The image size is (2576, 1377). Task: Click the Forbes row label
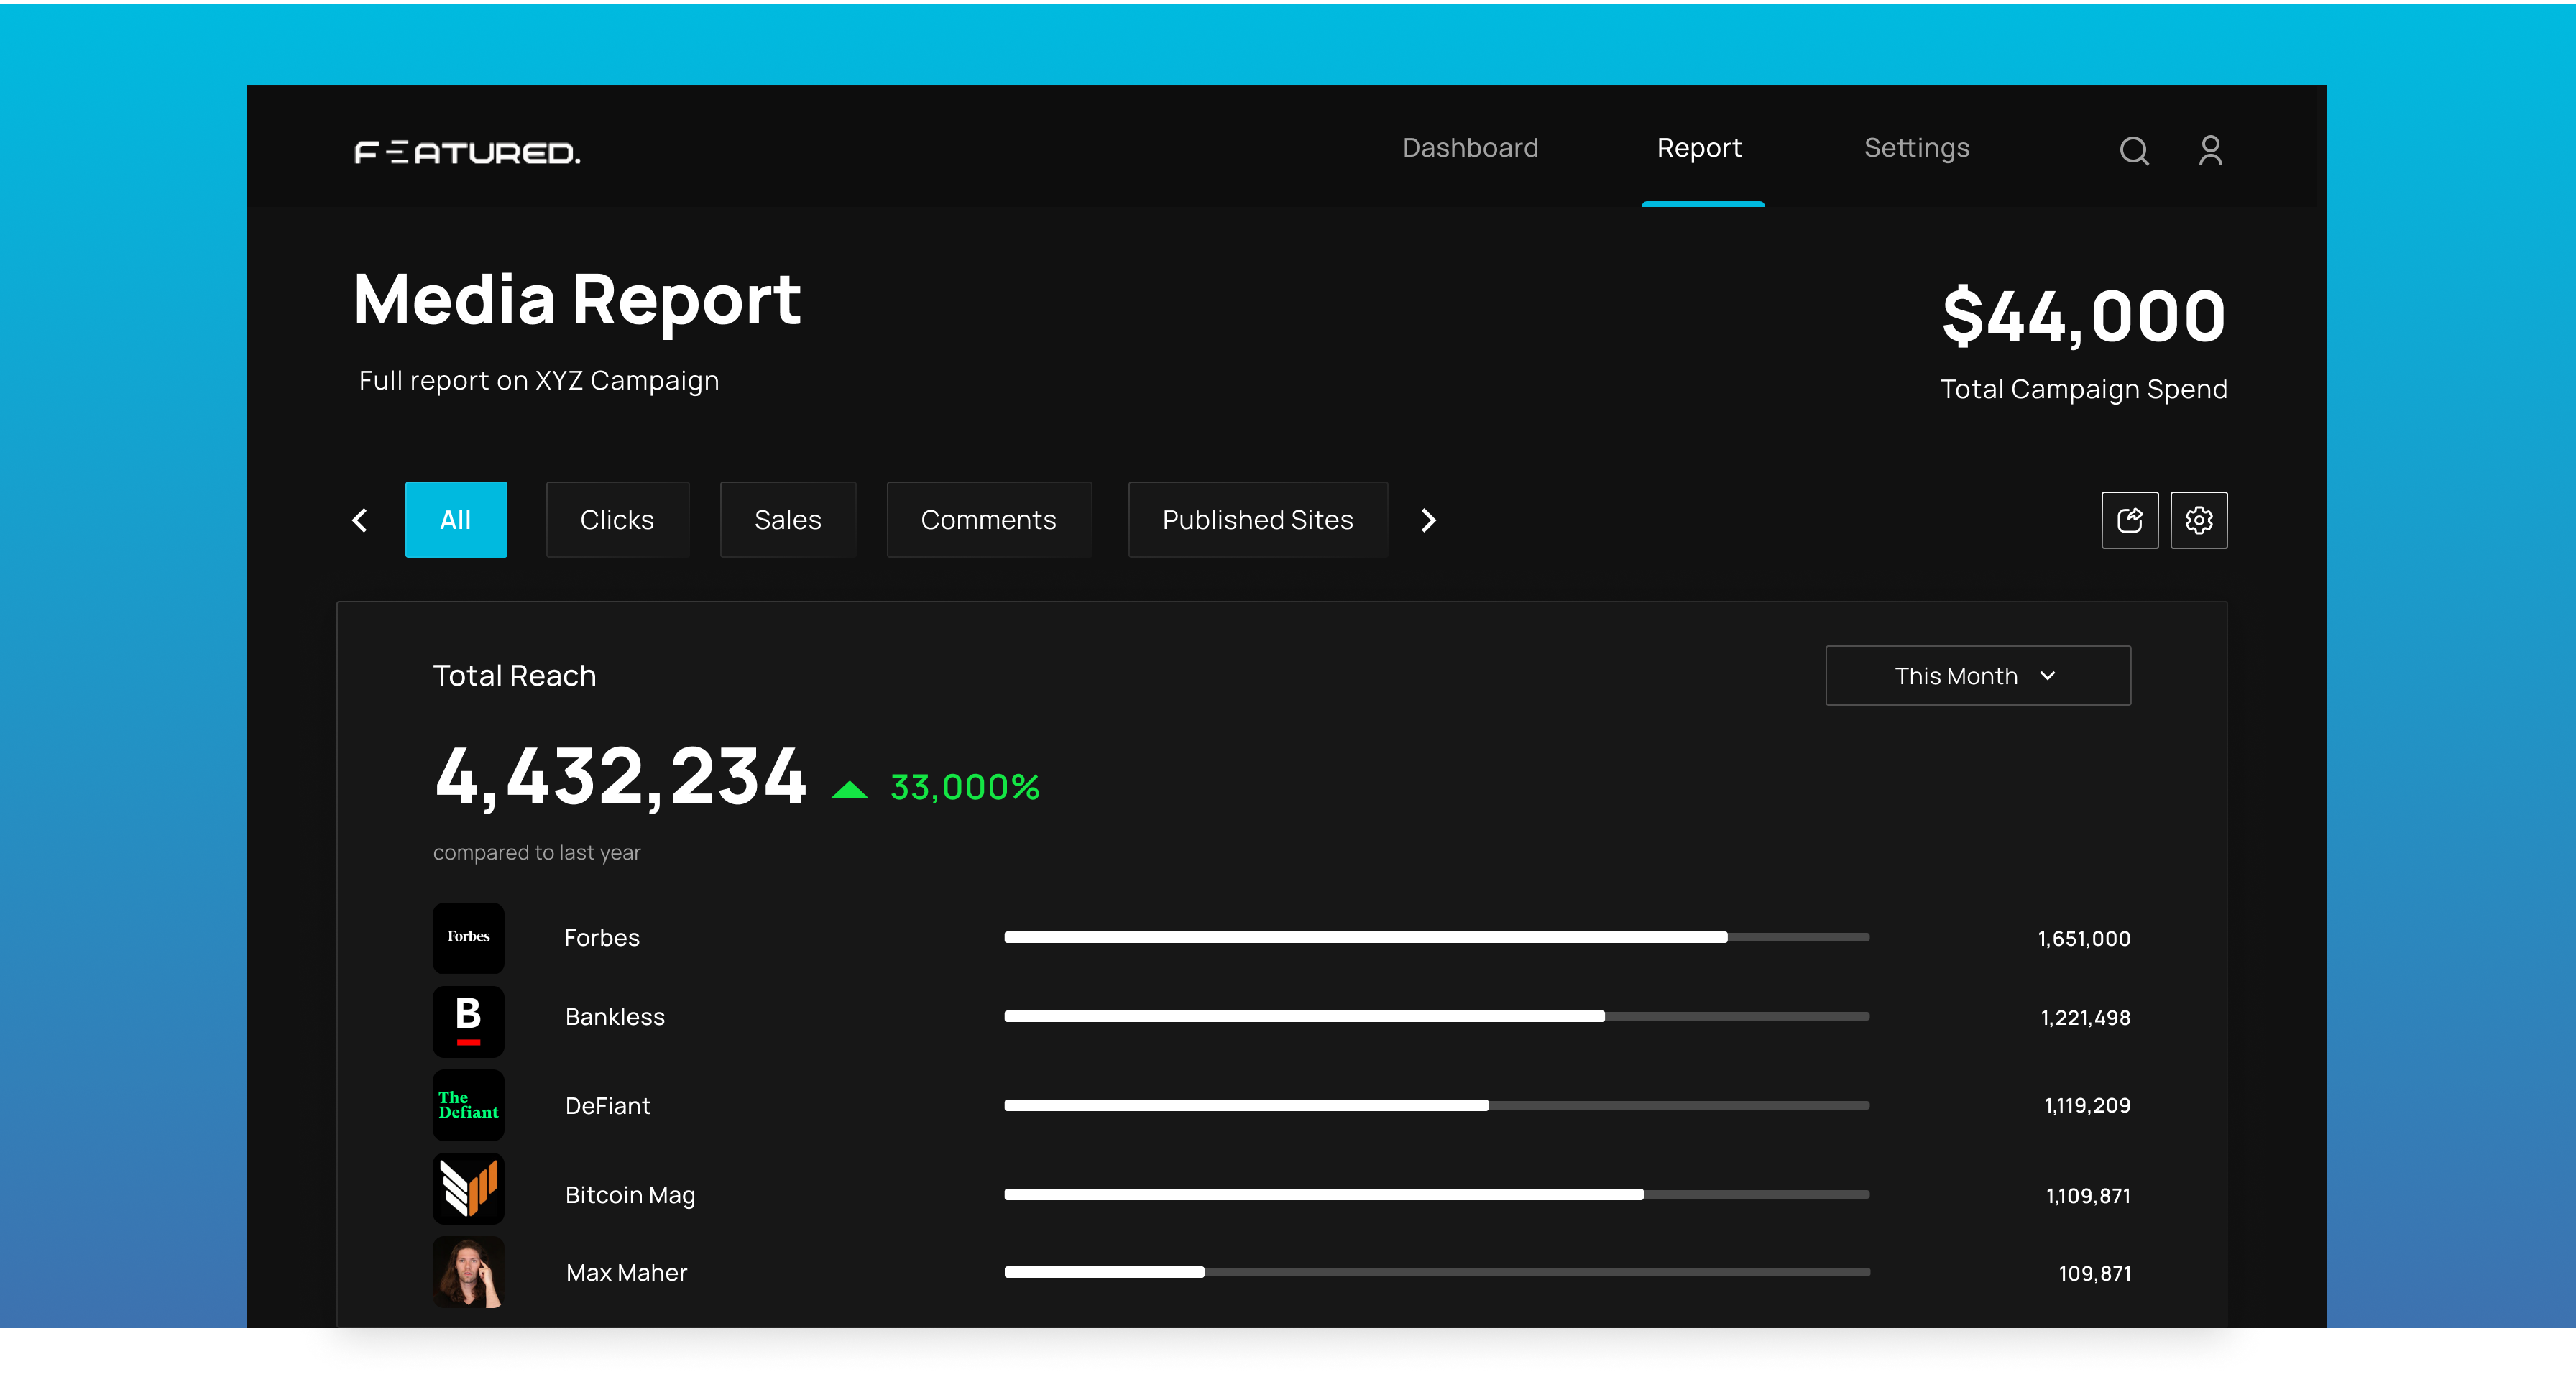[602, 938]
